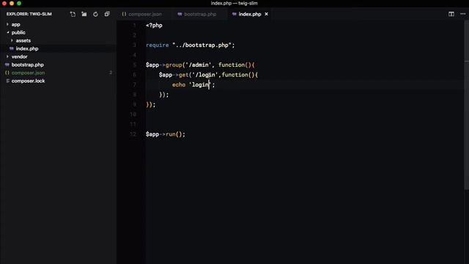Click the <?php opening tag
The width and height of the screenshot is (469, 264).
click(154, 26)
